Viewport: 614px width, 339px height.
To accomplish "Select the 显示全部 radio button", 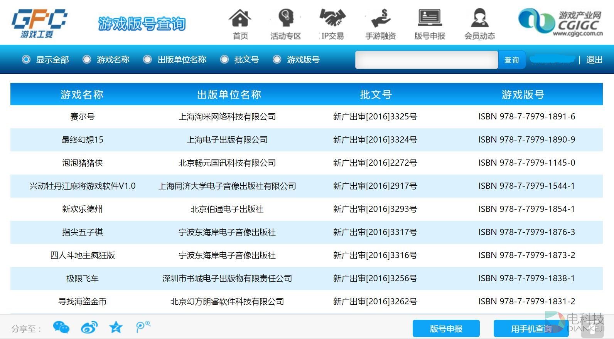I will (x=26, y=59).
